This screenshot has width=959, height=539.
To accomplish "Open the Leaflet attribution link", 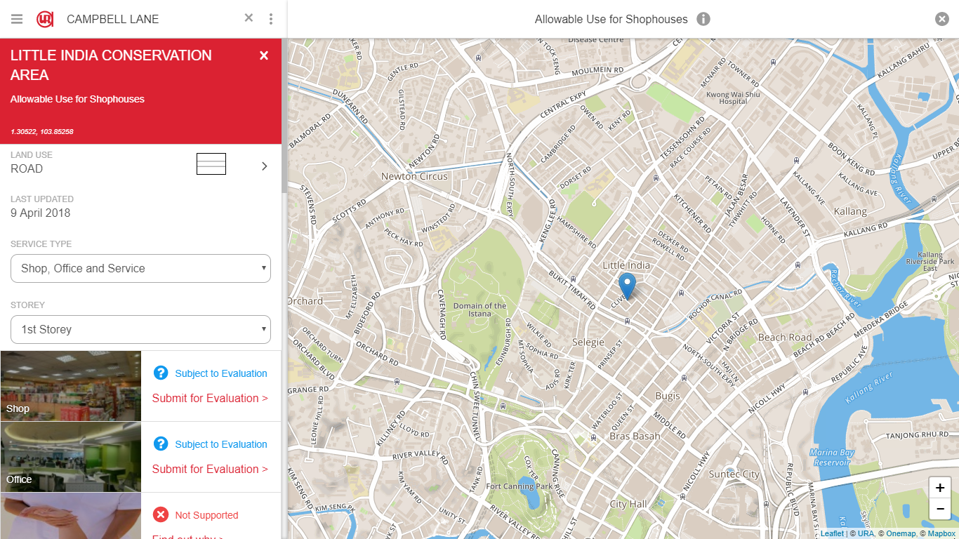I will click(x=833, y=533).
